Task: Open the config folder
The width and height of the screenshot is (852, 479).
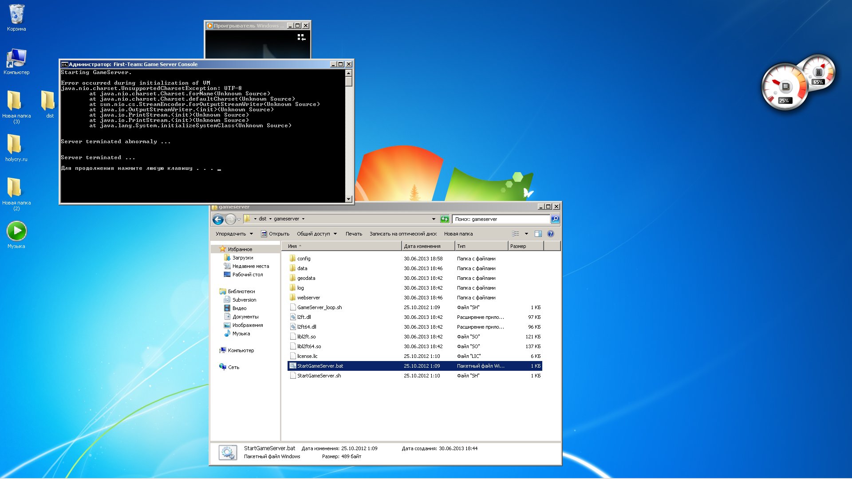Action: click(304, 258)
